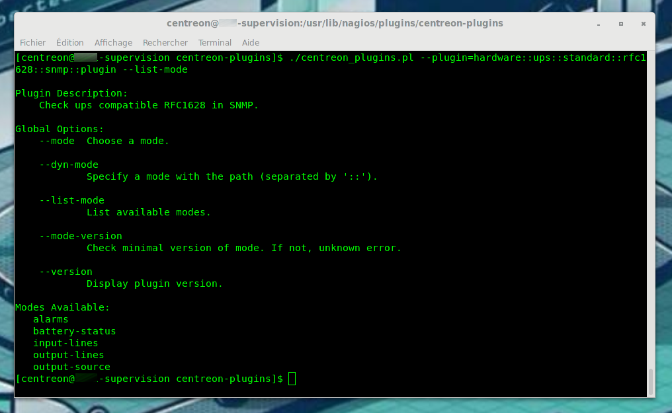
Task: Click the '--dyn-mode' option text
Action: pos(69,165)
